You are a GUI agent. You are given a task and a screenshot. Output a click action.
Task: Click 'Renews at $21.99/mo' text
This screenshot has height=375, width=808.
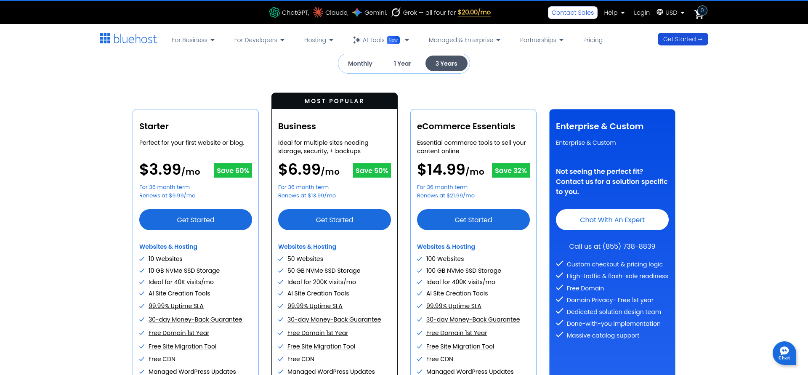(446, 195)
